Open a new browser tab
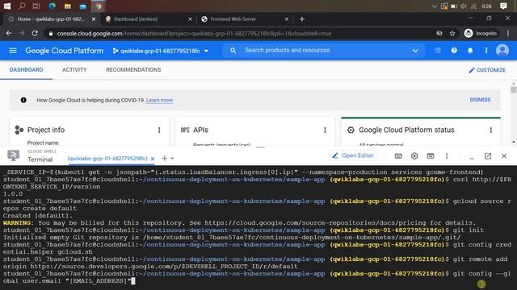The image size is (517, 290). [x=301, y=19]
